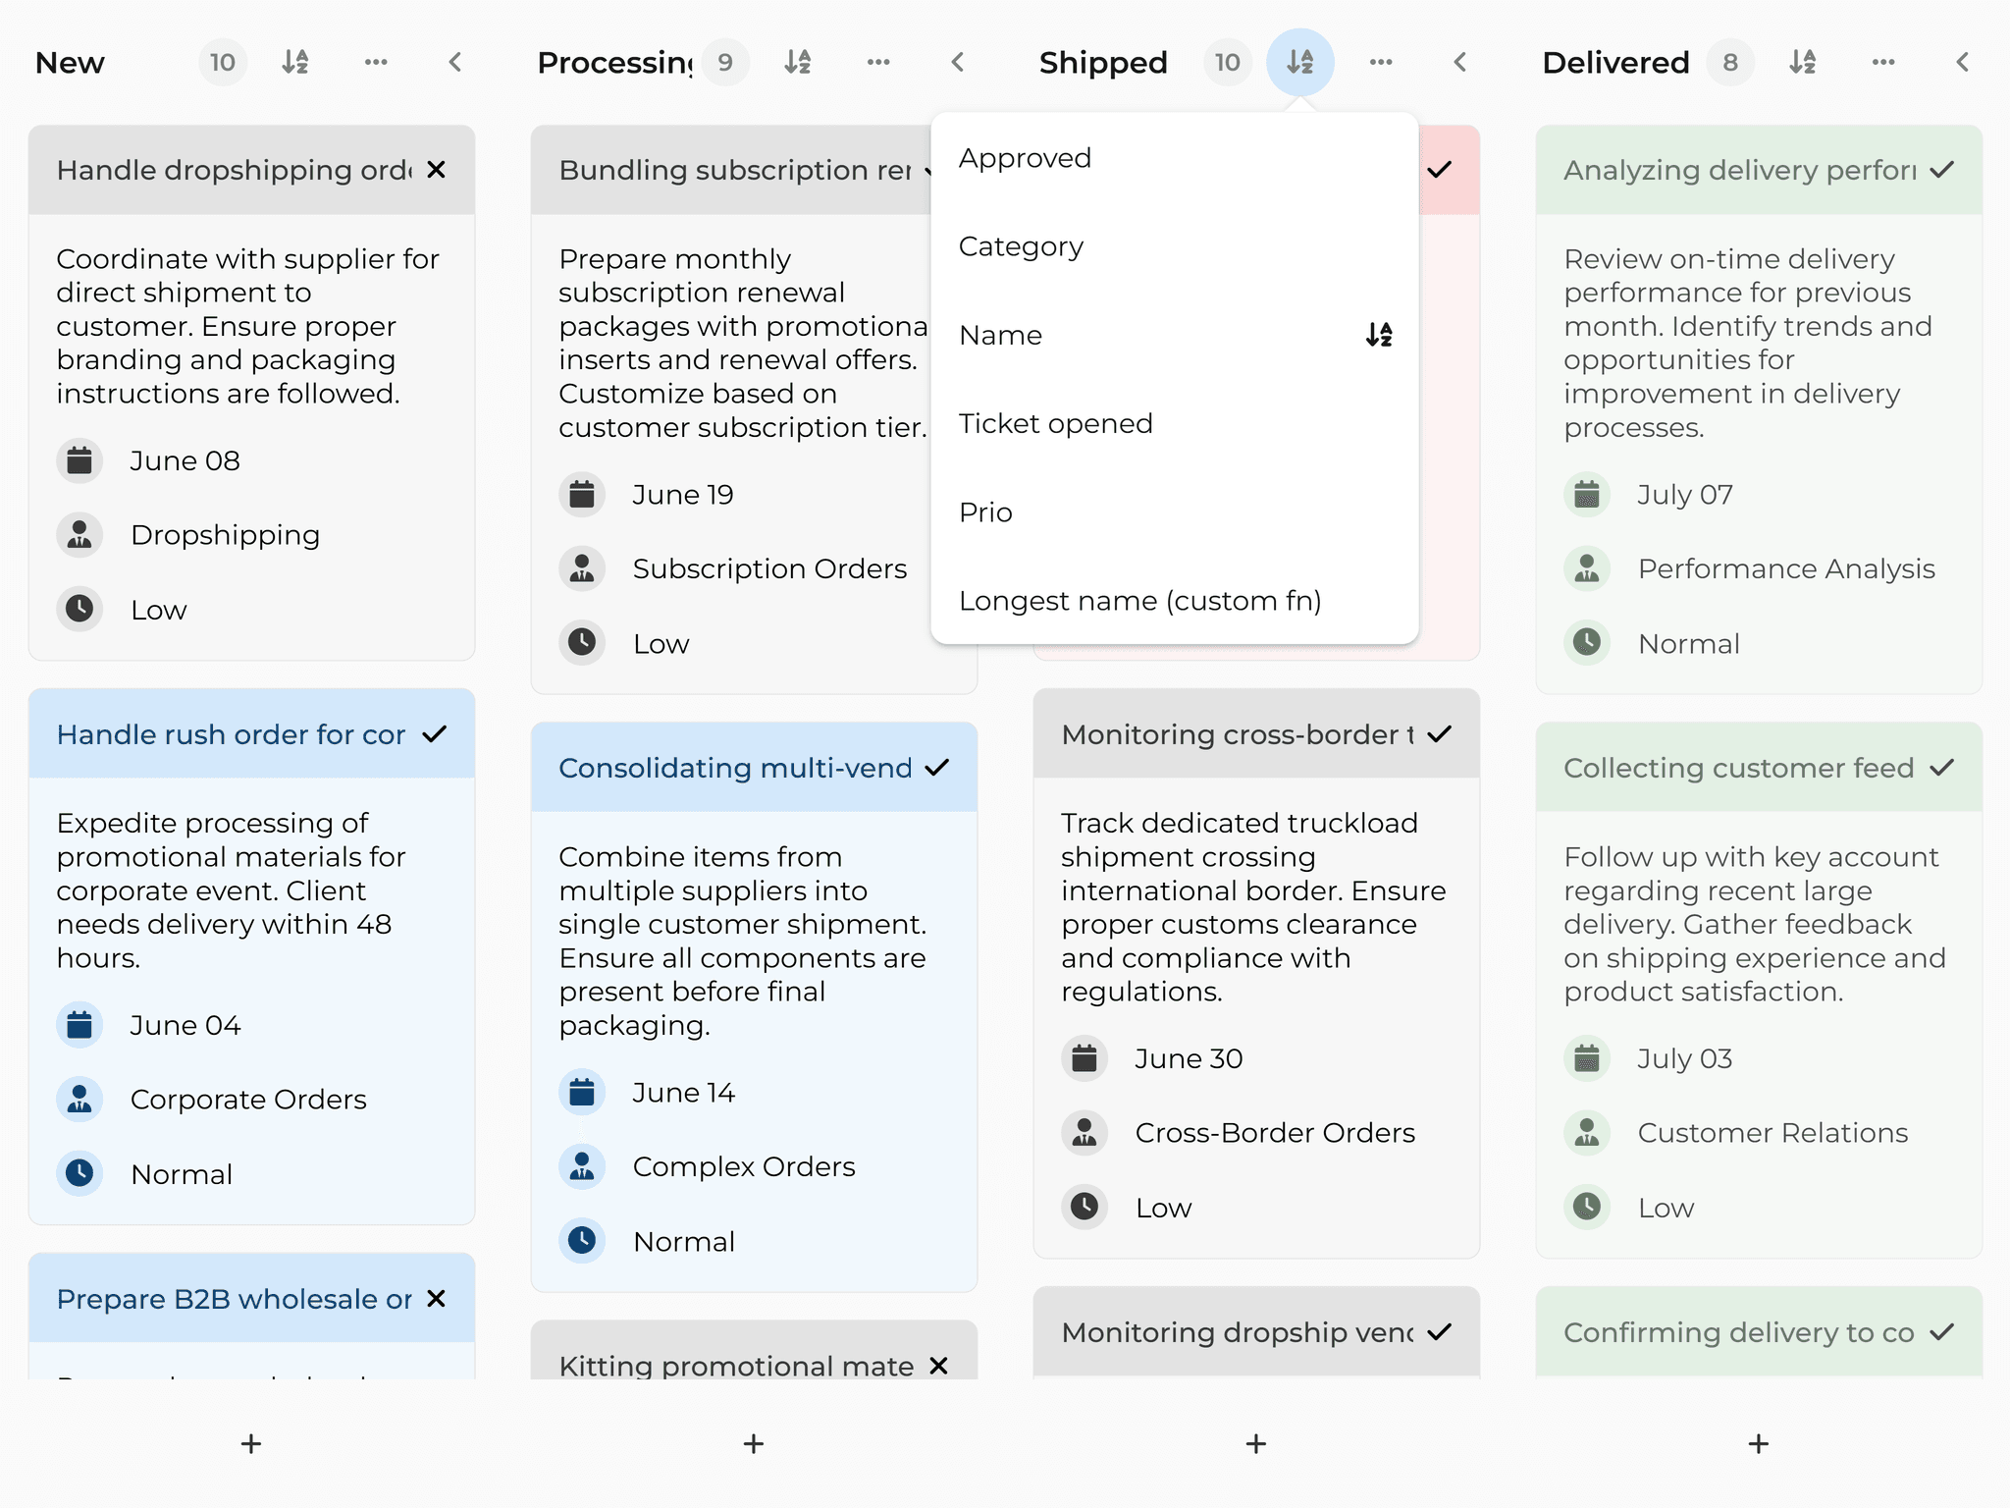Viewport: 2010px width, 1508px height.
Task: Collapse the Shipped column
Action: 1459,61
